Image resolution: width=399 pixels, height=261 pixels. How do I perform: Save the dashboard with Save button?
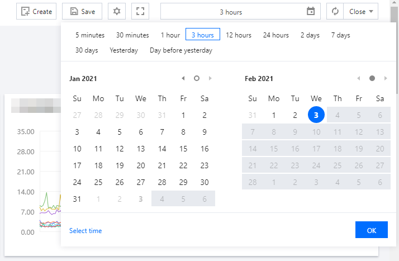coord(82,11)
